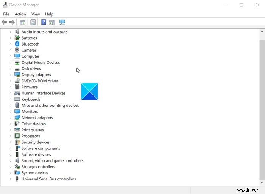This screenshot has height=194, width=265.
Task: Select 'Bluetooth' tree label
Action: (30, 44)
